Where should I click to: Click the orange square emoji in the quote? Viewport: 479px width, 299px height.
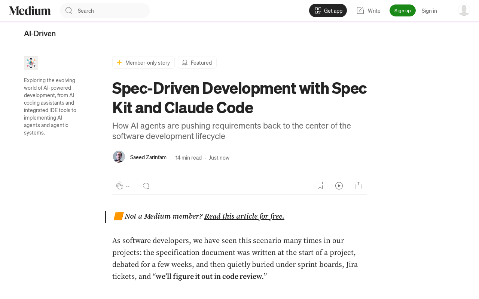[x=118, y=216]
